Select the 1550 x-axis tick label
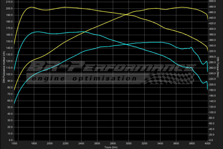 pos(15,143)
